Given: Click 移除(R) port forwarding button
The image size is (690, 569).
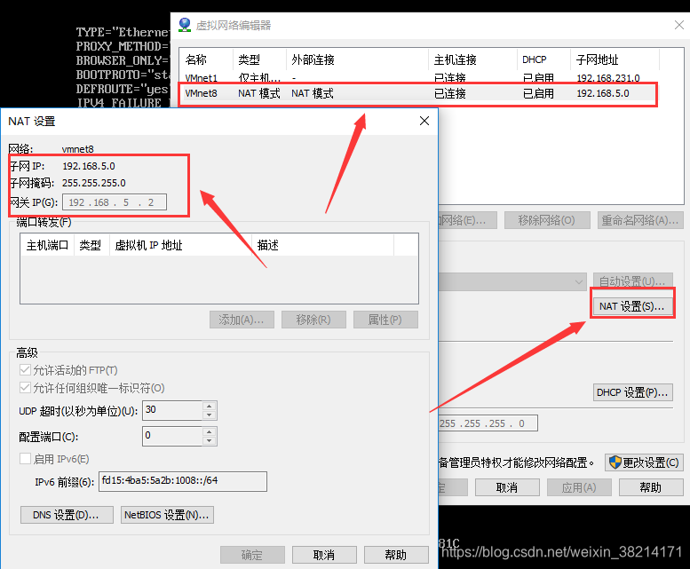Looking at the screenshot, I should [x=313, y=320].
